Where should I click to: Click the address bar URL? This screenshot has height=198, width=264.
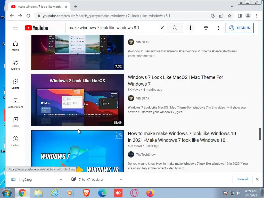point(106,16)
